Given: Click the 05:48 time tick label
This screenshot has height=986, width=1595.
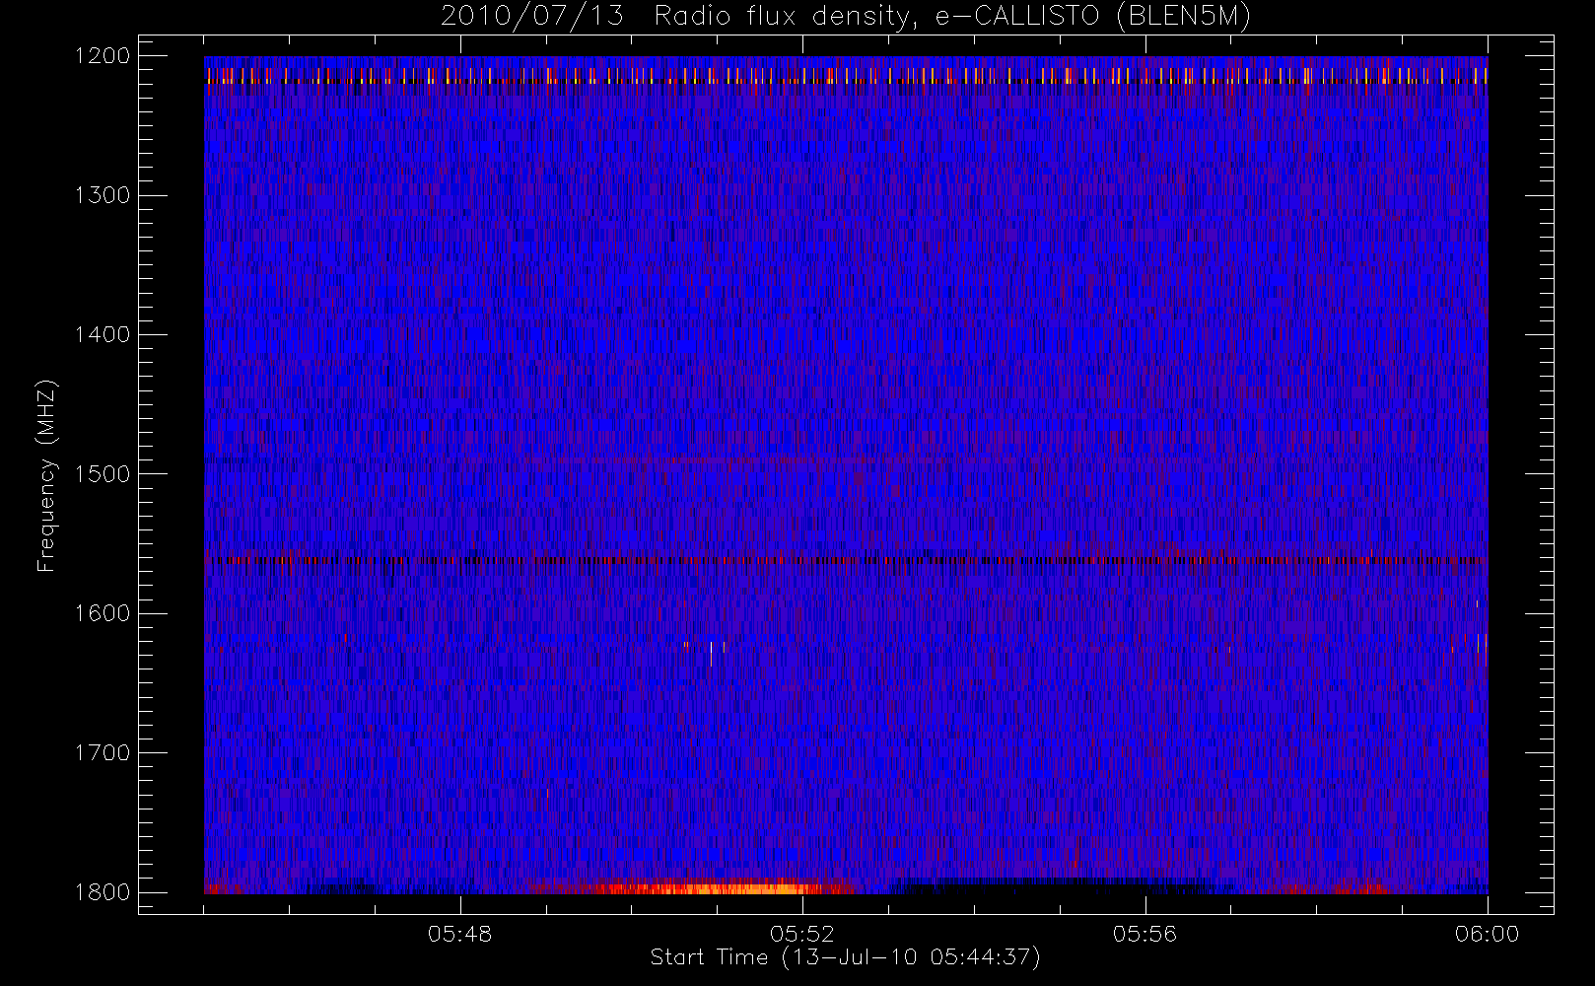Looking at the screenshot, I should tap(459, 934).
